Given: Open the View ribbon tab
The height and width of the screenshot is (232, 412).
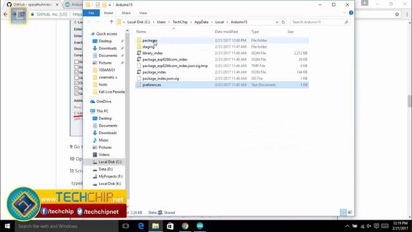Looking at the screenshot, I should pyautogui.click(x=143, y=13).
